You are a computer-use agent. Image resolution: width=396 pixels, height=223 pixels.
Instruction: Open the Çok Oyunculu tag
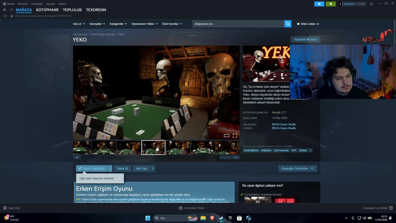pos(281,151)
